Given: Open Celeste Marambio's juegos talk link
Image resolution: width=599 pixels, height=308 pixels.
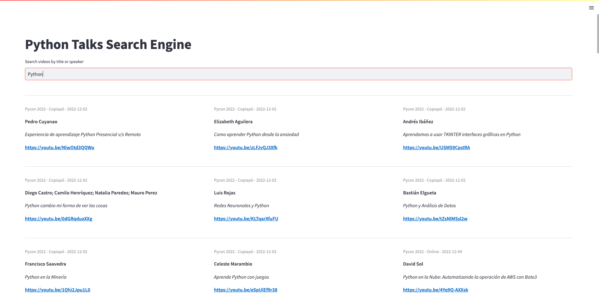Looking at the screenshot, I should tap(246, 290).
